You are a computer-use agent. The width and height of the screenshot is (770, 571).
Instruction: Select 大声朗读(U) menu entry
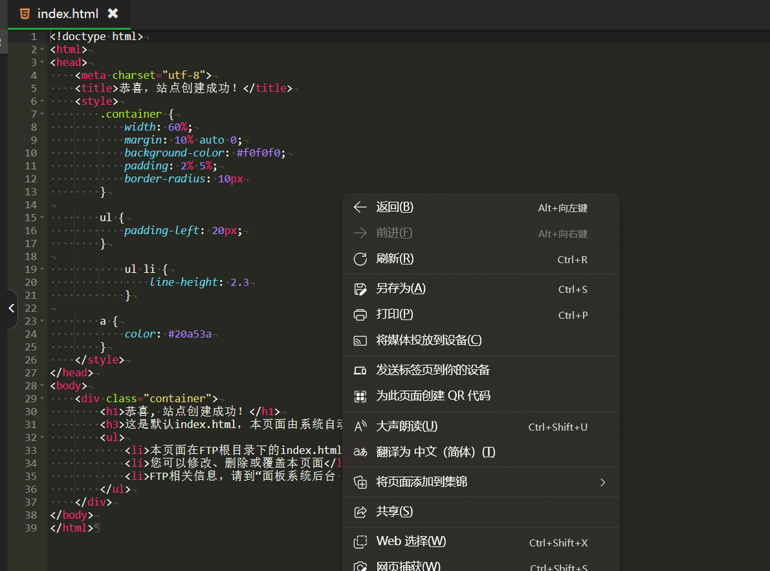[x=481, y=427]
